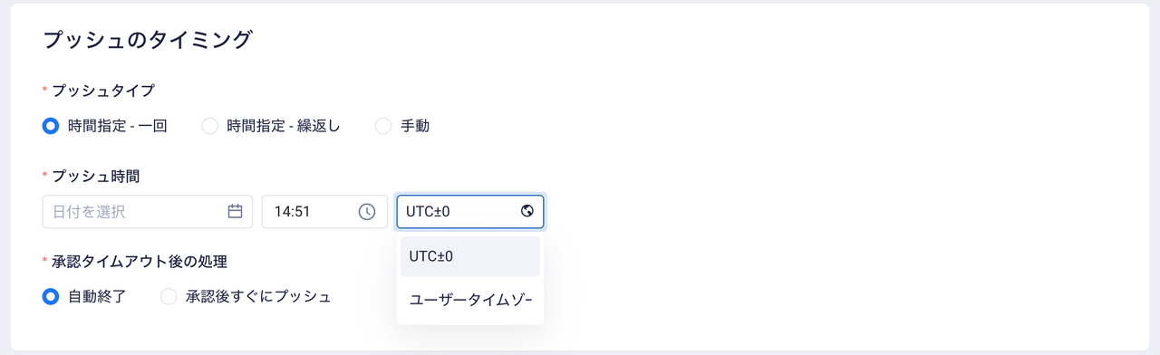Click the 時間指定 - 繰返し text label
The image size is (1160, 355).
(x=284, y=126)
